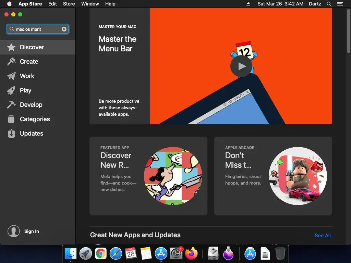Open the Create section paintbrush icon
The height and width of the screenshot is (263, 351).
[11, 62]
